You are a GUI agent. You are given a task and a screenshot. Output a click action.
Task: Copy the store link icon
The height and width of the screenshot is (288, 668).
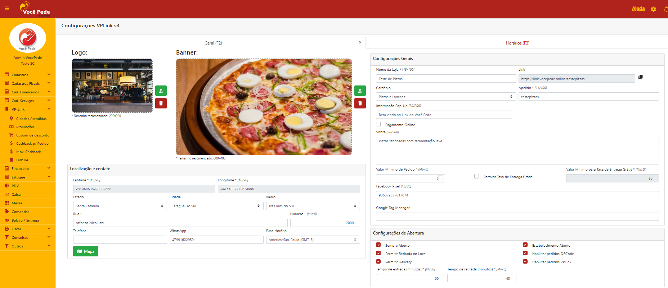(640, 77)
